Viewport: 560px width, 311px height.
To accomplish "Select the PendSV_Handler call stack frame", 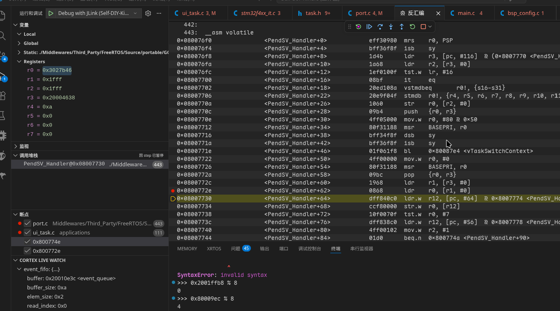I will coord(90,164).
